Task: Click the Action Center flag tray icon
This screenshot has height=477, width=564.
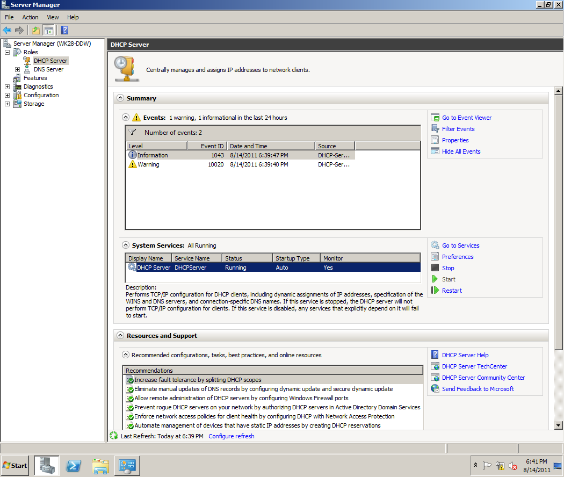Action: point(487,466)
